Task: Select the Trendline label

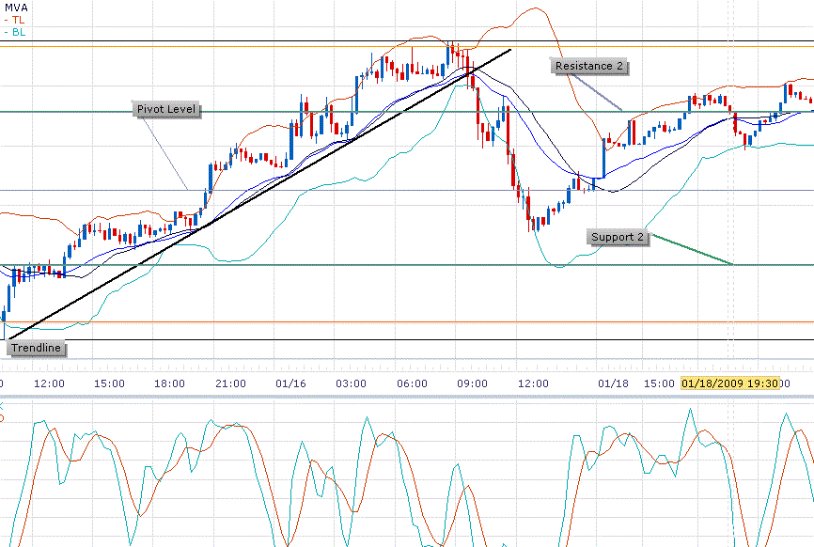Action: (x=35, y=349)
